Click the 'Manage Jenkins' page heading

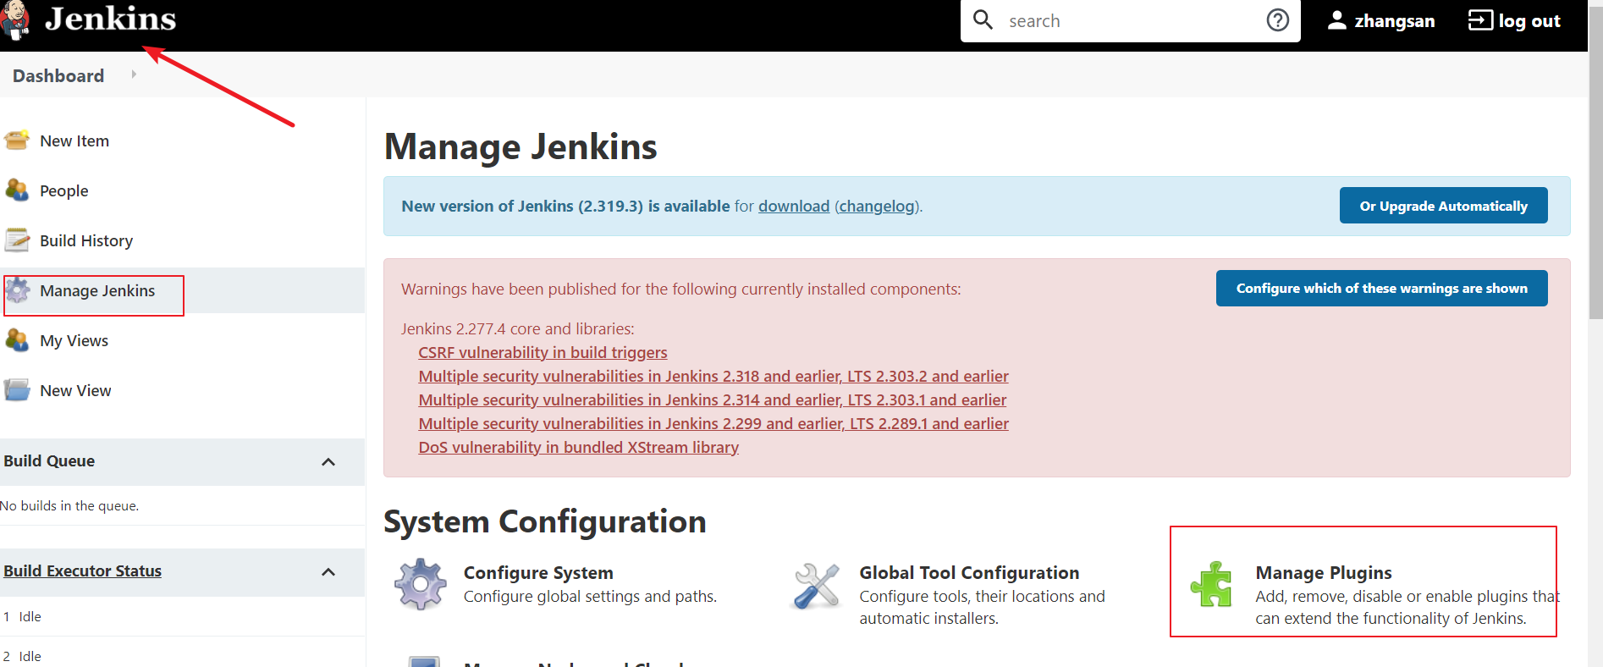click(x=521, y=147)
